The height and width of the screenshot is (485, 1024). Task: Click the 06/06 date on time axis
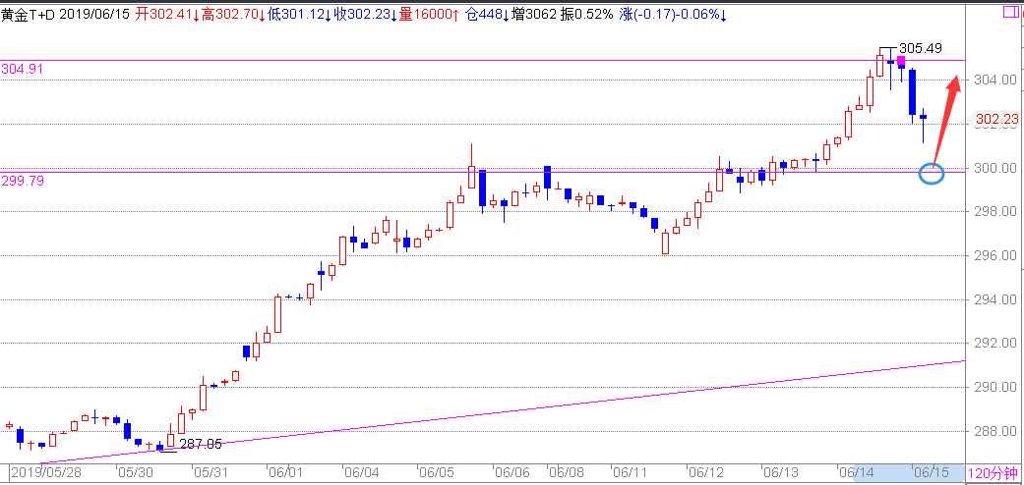click(512, 472)
